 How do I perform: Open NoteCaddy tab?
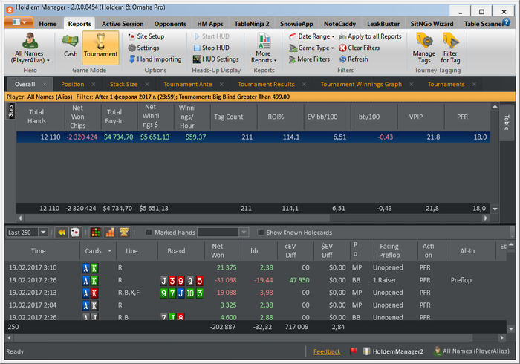(x=339, y=24)
